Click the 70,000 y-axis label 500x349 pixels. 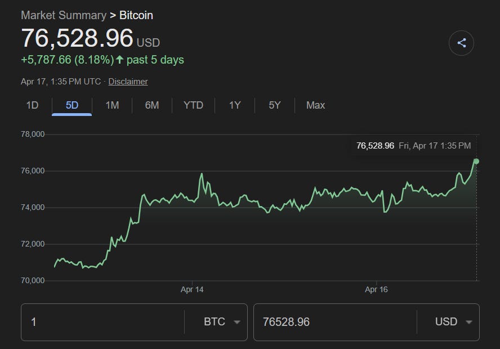33,280
